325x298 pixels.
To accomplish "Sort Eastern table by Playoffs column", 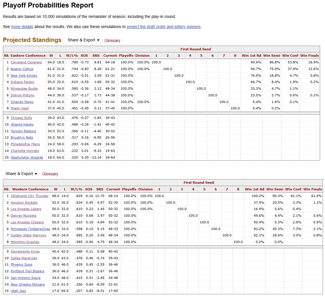I will click(126, 56).
